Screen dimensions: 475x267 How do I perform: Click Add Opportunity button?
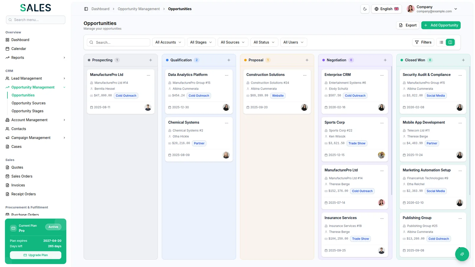click(x=441, y=25)
